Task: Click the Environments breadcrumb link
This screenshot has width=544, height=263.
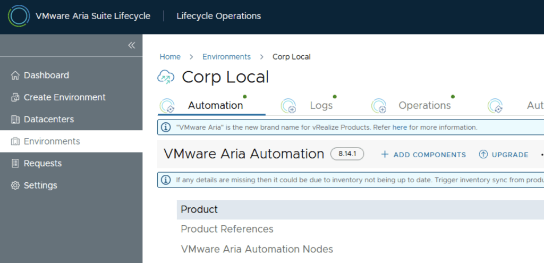Action: coord(226,57)
